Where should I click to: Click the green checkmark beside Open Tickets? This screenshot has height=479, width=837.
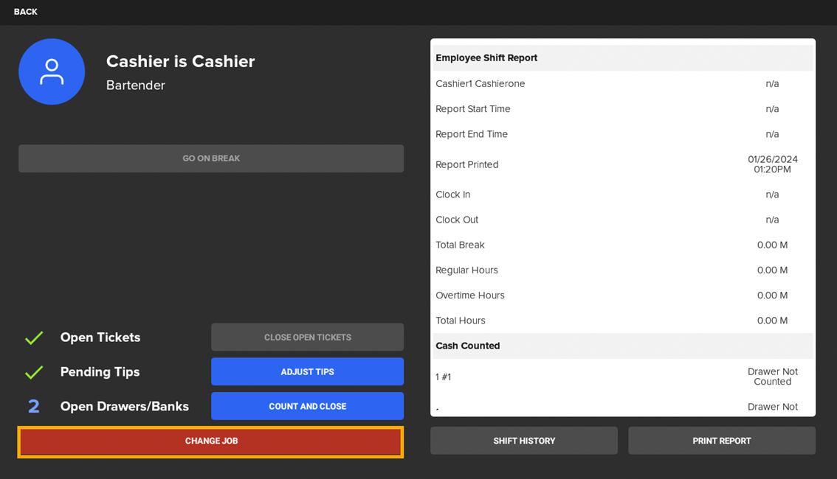point(34,337)
